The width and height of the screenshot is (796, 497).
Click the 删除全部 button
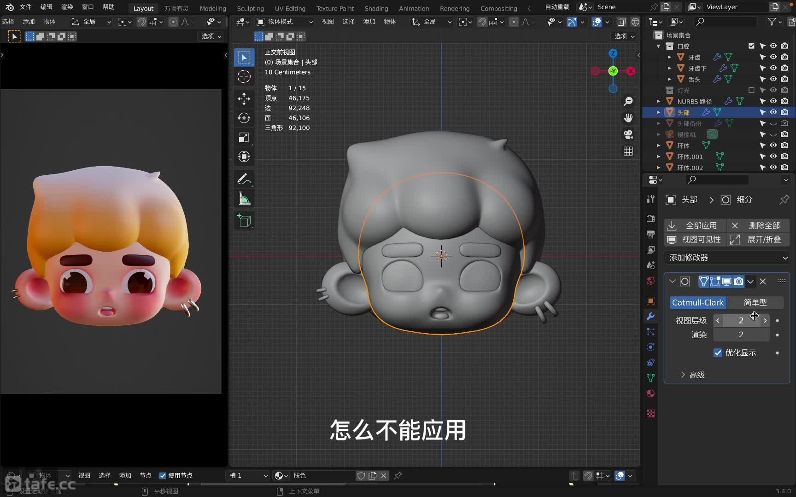pos(758,225)
